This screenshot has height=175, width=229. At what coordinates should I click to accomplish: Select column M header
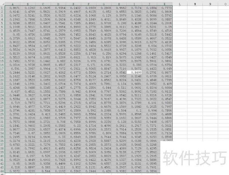(x=195, y=4)
